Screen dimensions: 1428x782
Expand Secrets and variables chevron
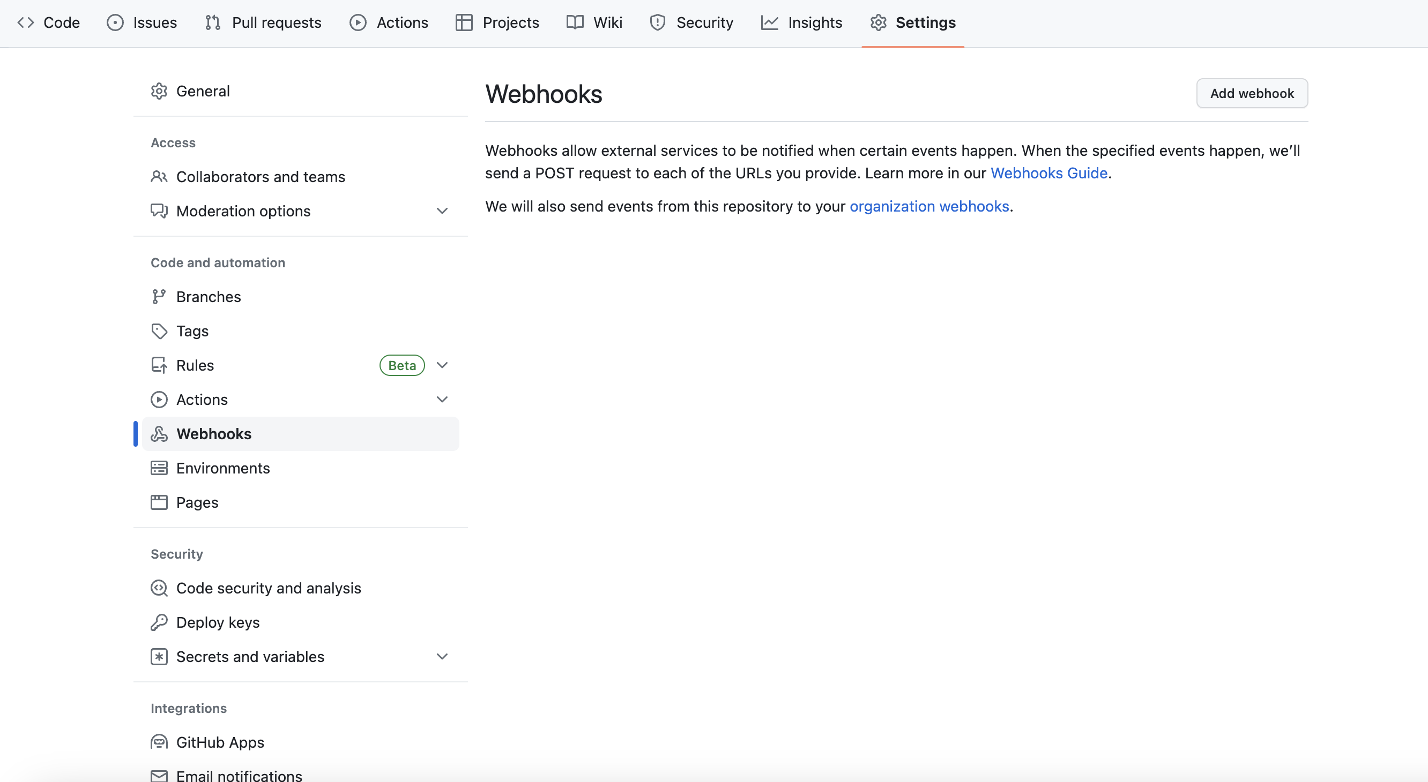442,657
